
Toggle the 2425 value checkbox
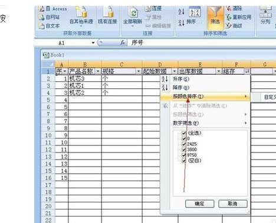coord(184,144)
